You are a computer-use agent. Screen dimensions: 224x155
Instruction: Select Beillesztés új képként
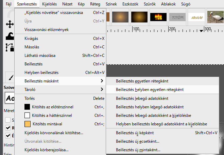click(x=162, y=133)
